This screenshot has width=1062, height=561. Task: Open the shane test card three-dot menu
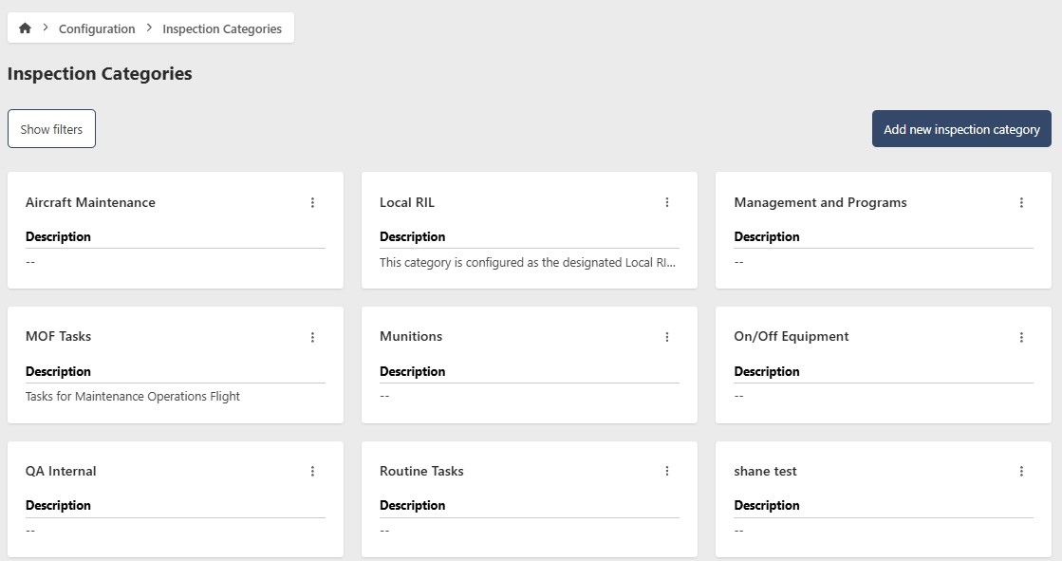1021,471
